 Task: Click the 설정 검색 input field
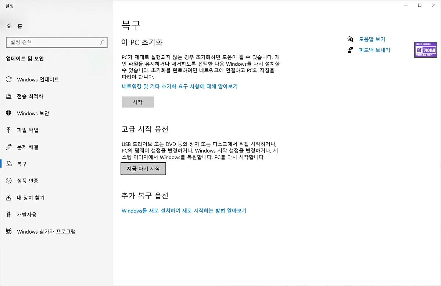coord(57,43)
